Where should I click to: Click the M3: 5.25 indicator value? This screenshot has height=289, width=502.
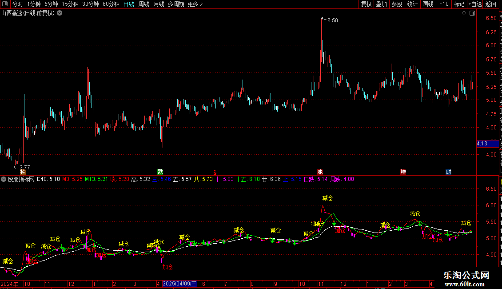[72, 180]
